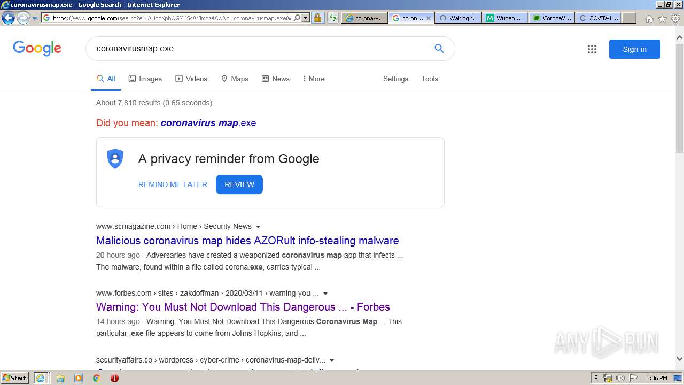Switch to Images search results

pyautogui.click(x=145, y=79)
